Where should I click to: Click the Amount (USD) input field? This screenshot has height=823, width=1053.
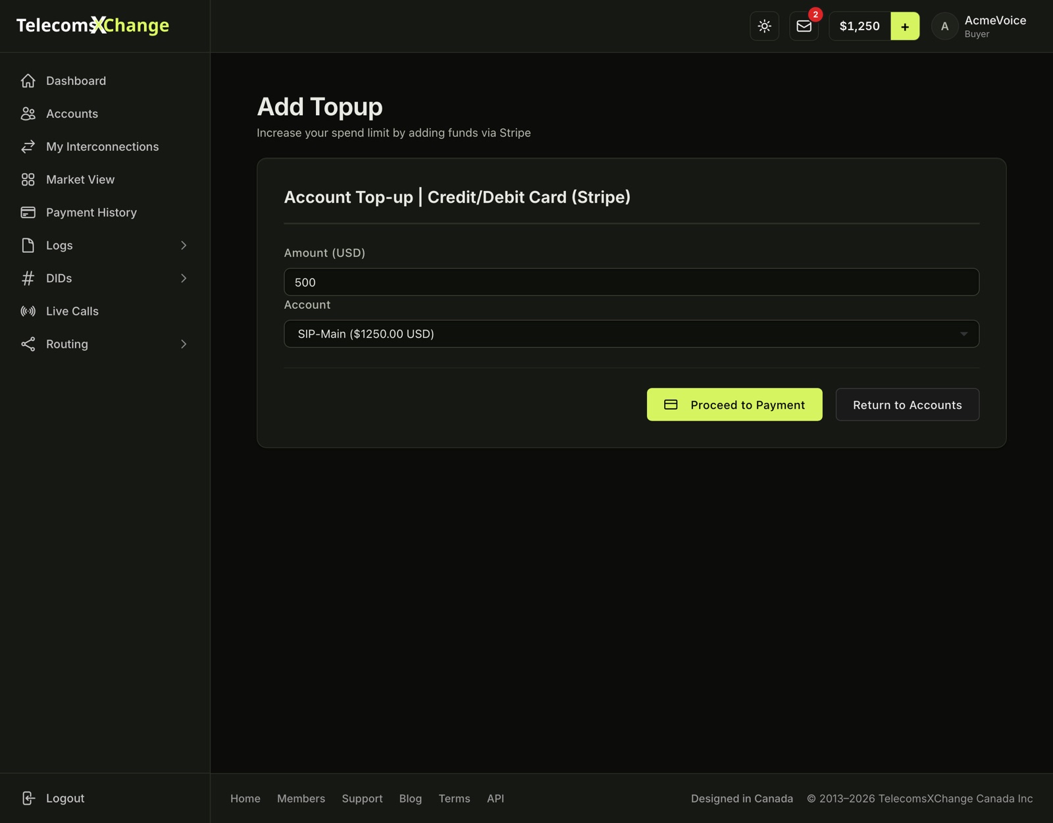point(631,282)
